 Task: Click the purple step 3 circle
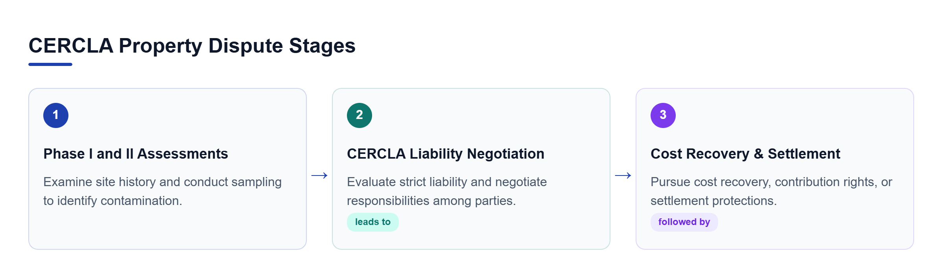coord(663,115)
